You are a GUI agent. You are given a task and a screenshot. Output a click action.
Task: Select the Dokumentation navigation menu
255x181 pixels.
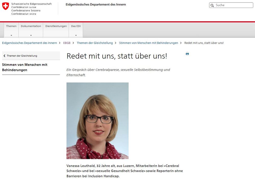click(31, 26)
